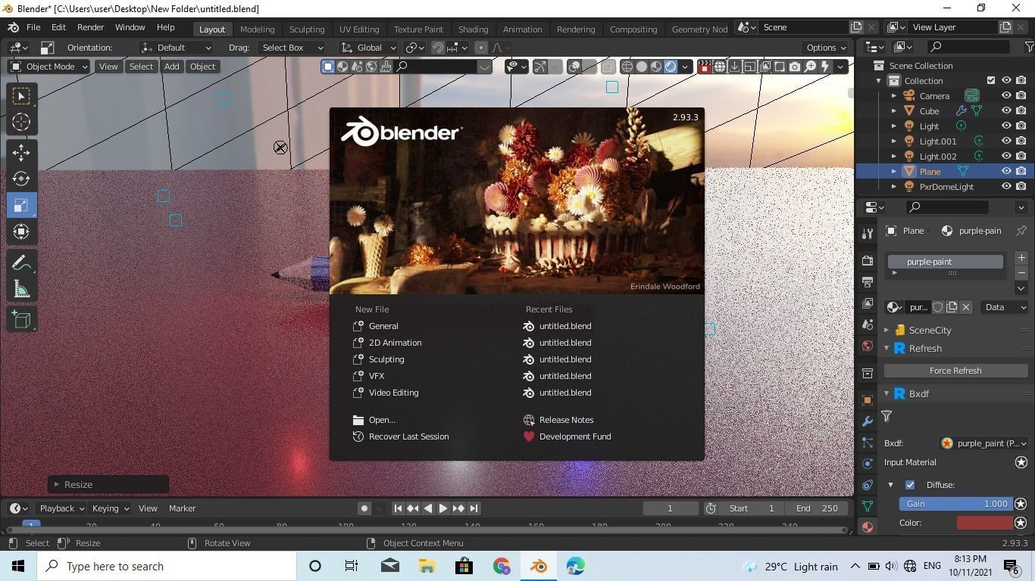1035x581 pixels.
Task: Click the Force Refresh button
Action: 955,371
